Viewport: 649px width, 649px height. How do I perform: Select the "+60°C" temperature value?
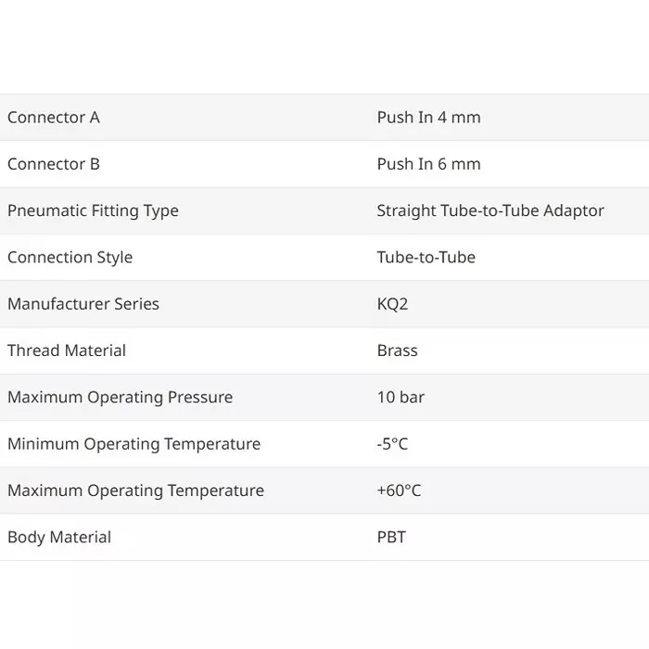[x=399, y=490]
